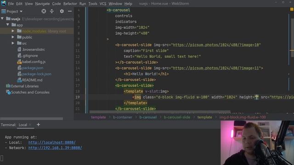Viewport: 294px width, 165px height.
Task: Add a new terminal session
Action: (38, 125)
